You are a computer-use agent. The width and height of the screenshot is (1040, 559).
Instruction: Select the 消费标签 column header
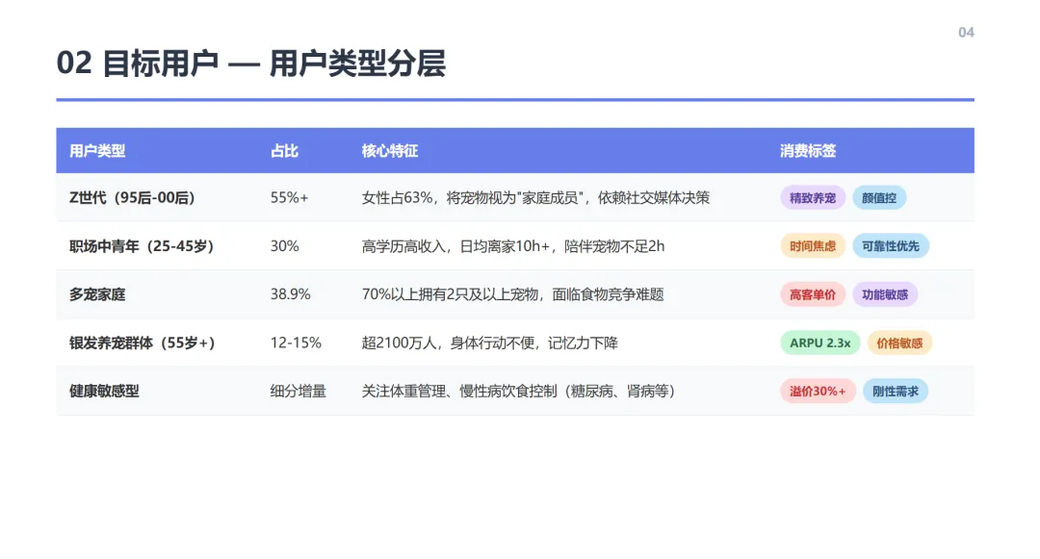[x=808, y=151]
